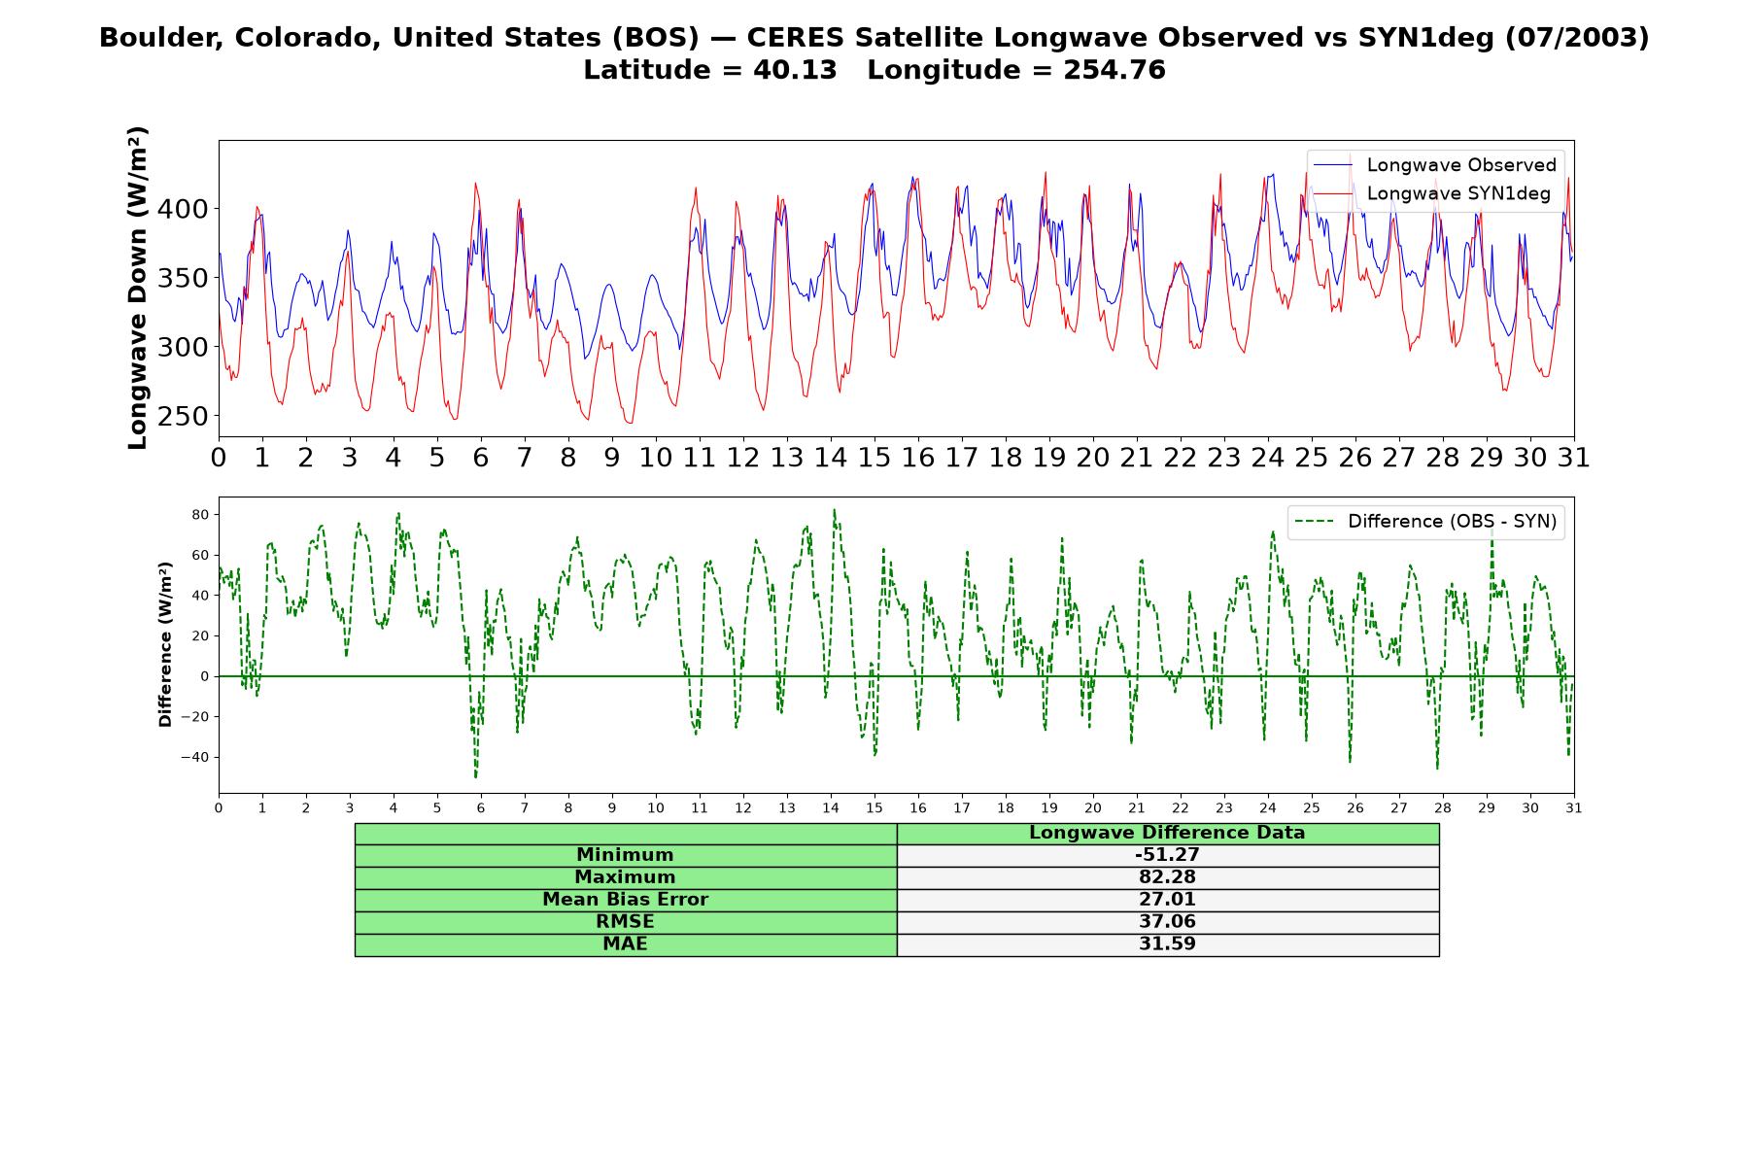The image size is (1749, 1166).
Task: Click the Longwave Difference Data header cell
Action: pos(1168,833)
